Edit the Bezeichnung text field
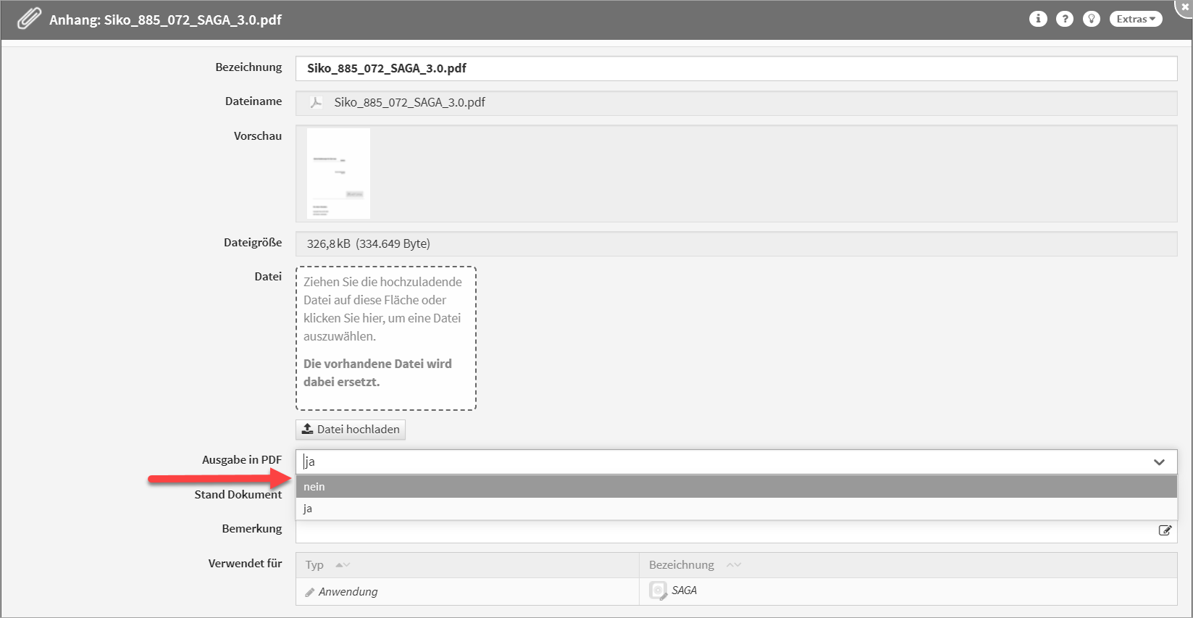 click(736, 68)
